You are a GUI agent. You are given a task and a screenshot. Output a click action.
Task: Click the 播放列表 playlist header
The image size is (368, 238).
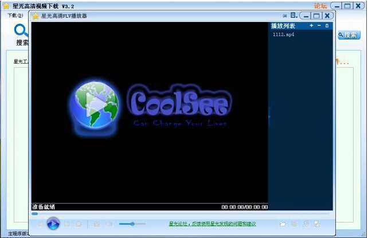pyautogui.click(x=283, y=26)
